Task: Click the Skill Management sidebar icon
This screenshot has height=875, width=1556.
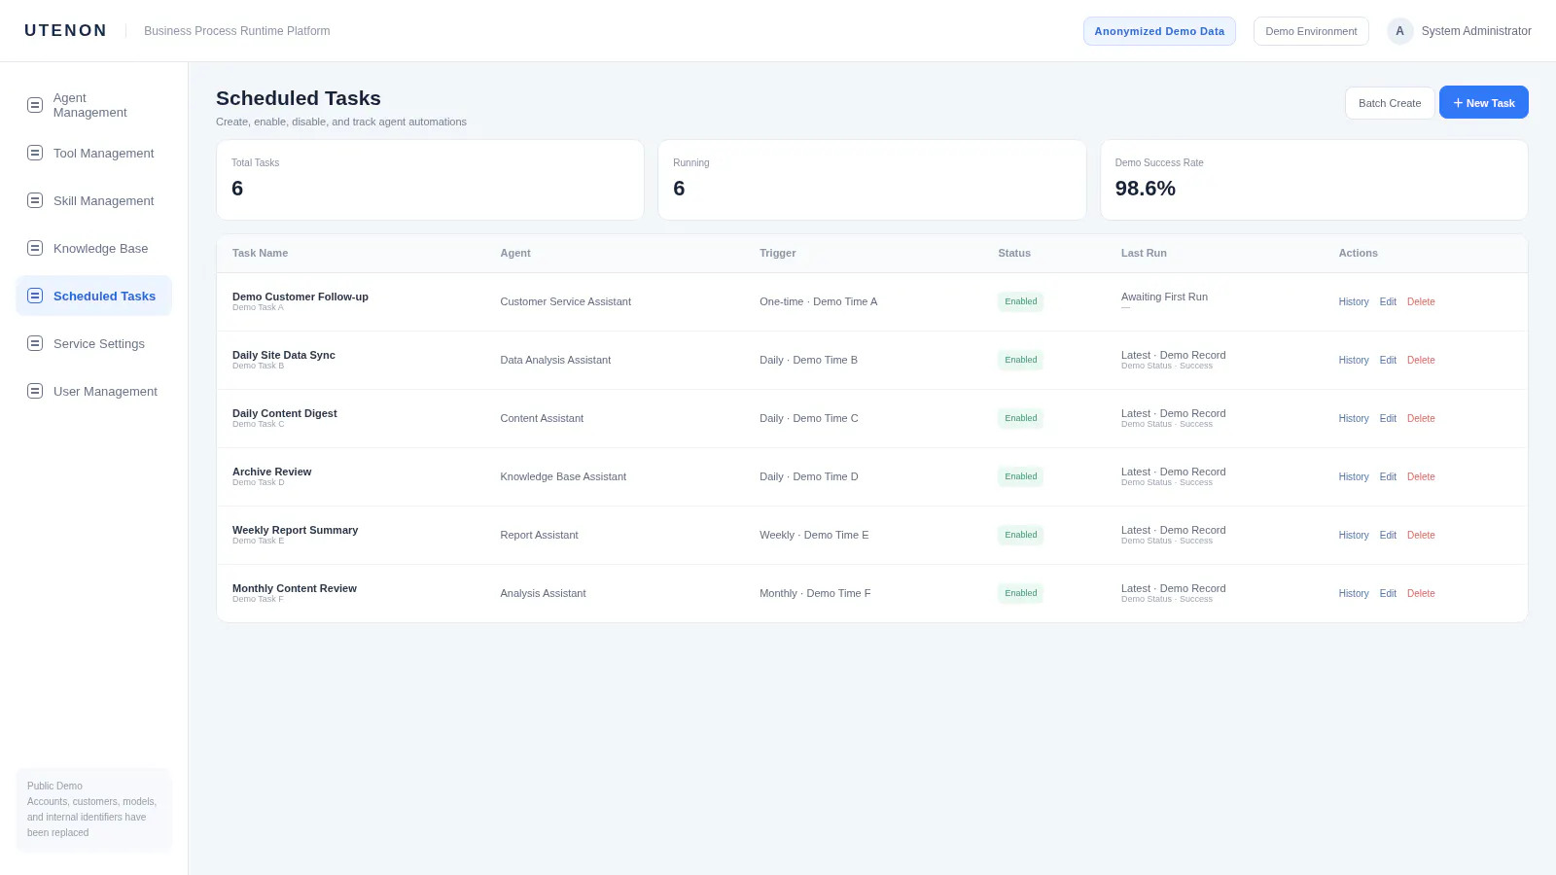Action: pos(35,200)
